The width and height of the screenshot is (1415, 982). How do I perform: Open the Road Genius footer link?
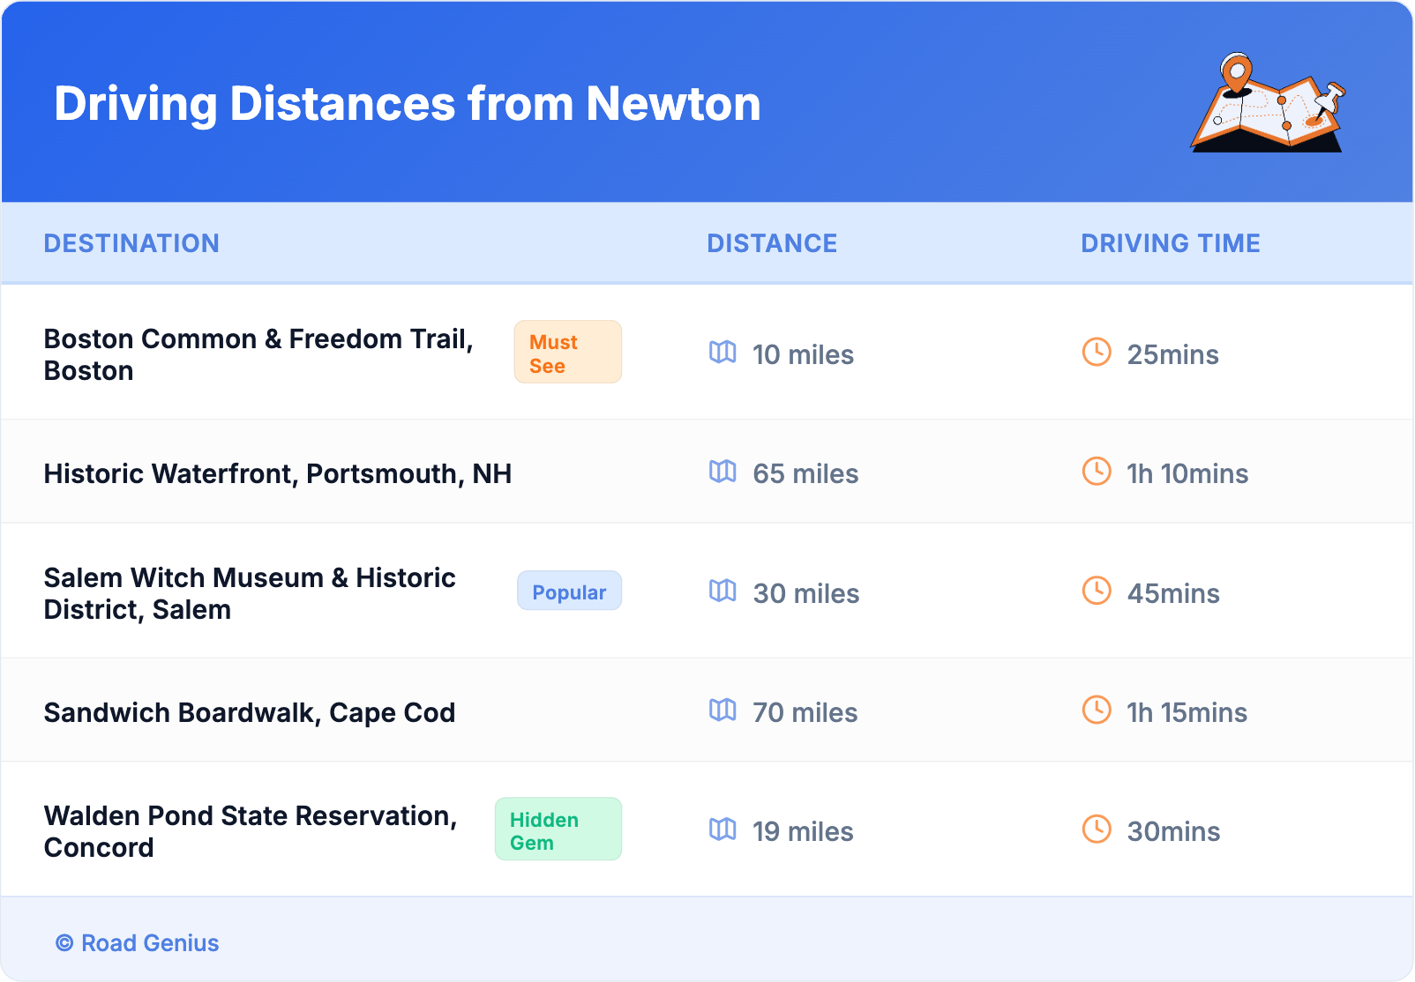149,943
